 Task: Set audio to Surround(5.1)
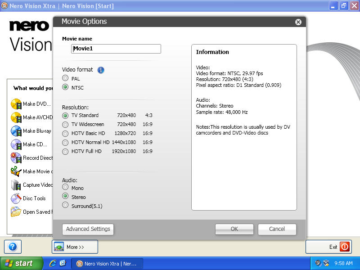click(65, 205)
